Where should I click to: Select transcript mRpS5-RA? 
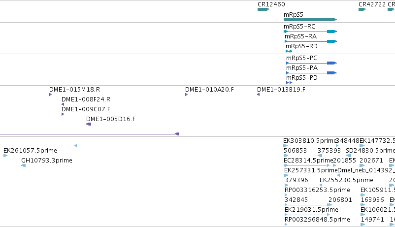(x=311, y=41)
